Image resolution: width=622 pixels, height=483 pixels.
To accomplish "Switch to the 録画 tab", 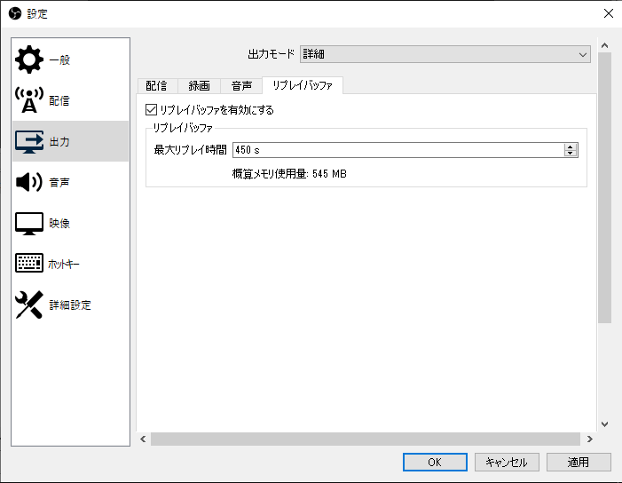I will coord(199,86).
